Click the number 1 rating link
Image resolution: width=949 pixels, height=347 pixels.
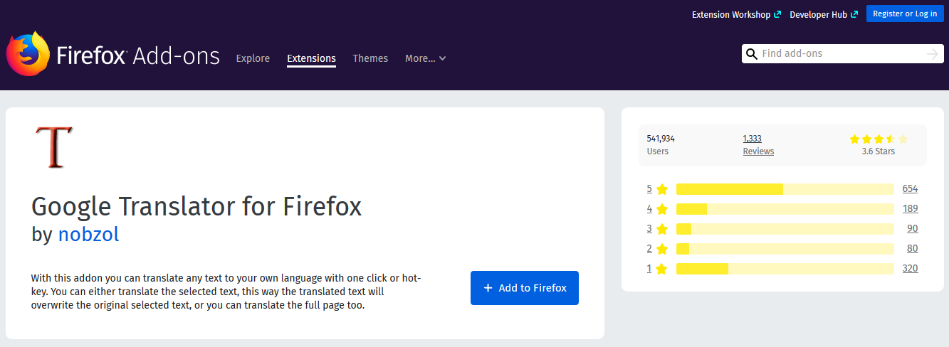pos(649,269)
